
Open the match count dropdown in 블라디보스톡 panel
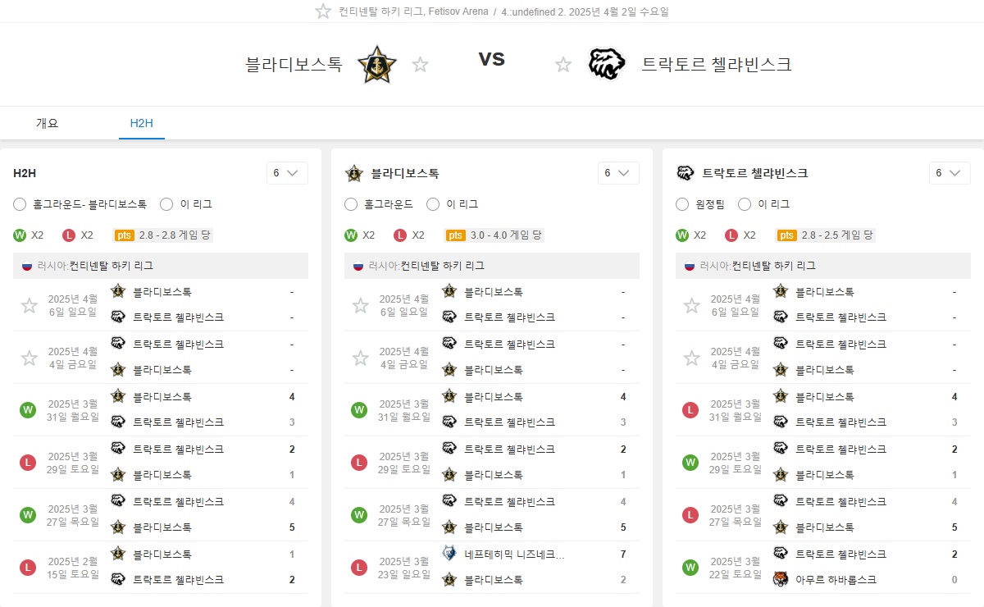tap(618, 173)
